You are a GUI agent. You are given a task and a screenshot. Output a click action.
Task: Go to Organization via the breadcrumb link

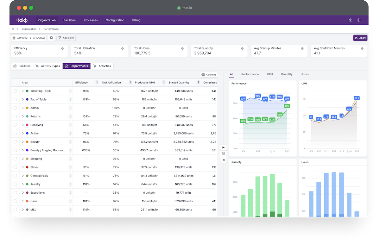pyautogui.click(x=29, y=29)
